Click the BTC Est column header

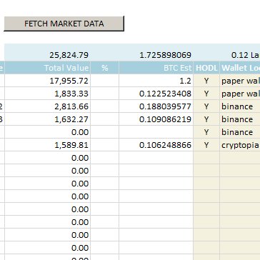click(x=156, y=68)
